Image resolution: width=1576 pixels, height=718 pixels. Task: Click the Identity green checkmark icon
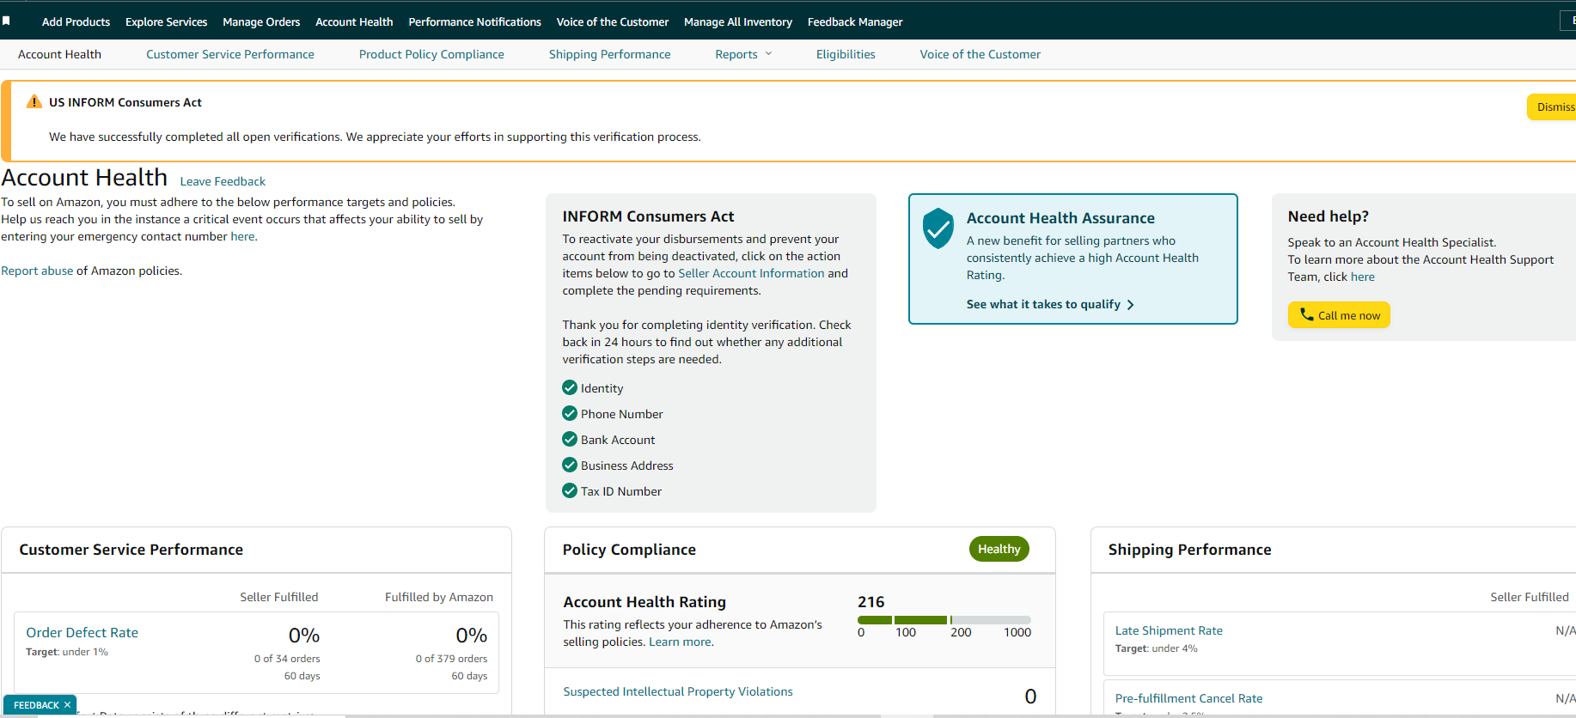569,387
